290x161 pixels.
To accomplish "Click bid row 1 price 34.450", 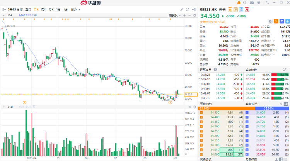I will [215, 112].
